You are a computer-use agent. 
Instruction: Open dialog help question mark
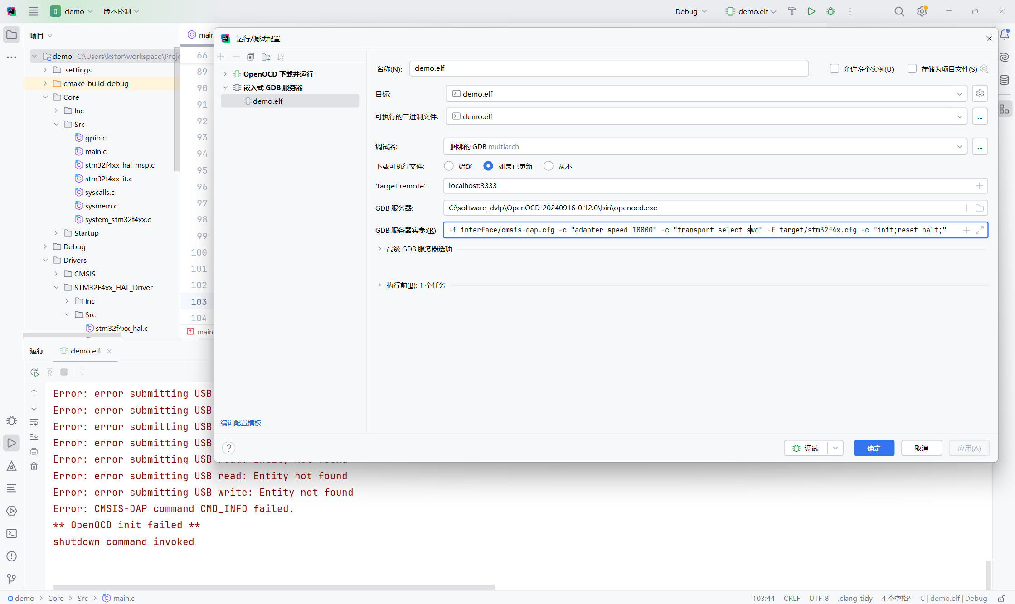pos(229,448)
